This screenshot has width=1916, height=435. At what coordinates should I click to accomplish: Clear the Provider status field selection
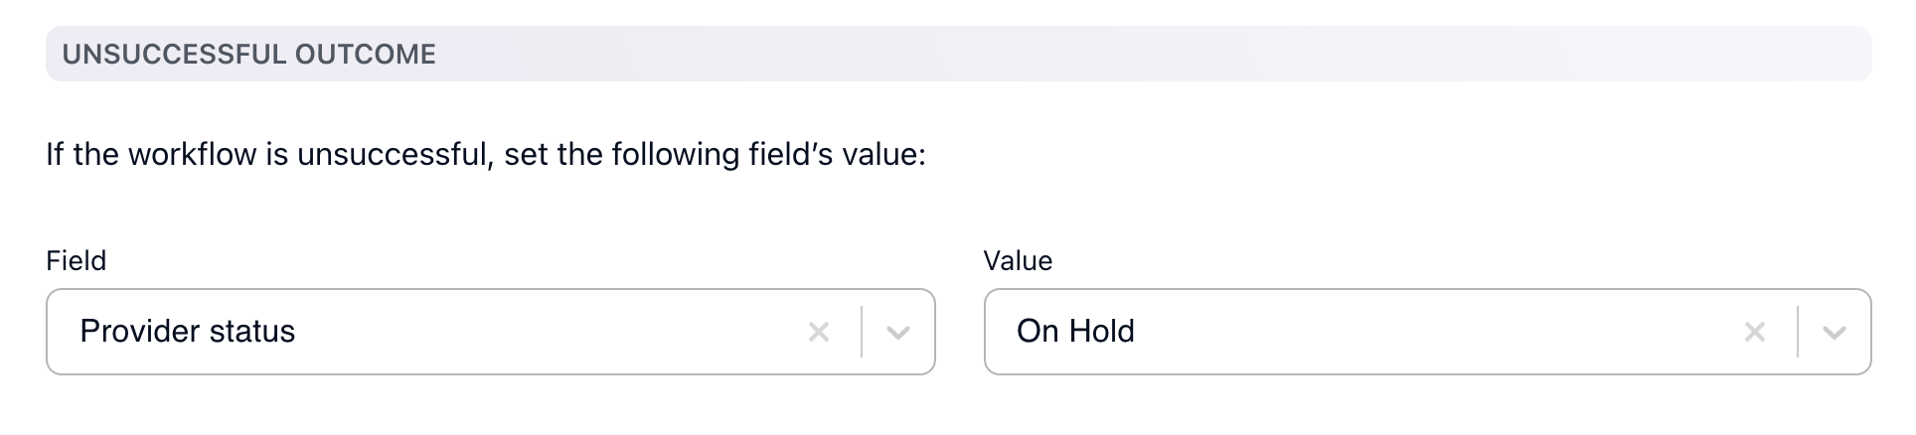818,332
